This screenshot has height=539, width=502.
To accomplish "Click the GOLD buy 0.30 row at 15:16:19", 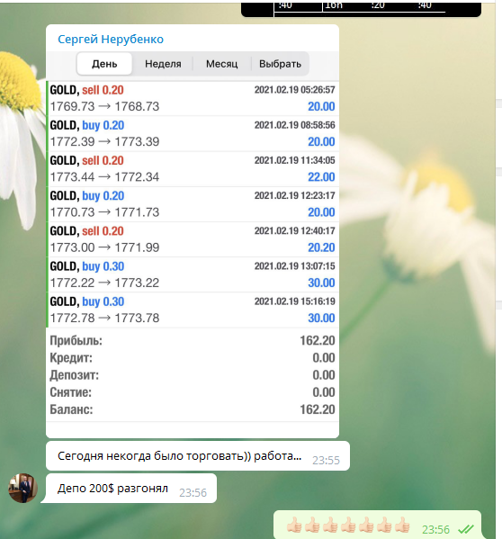I will (193, 310).
